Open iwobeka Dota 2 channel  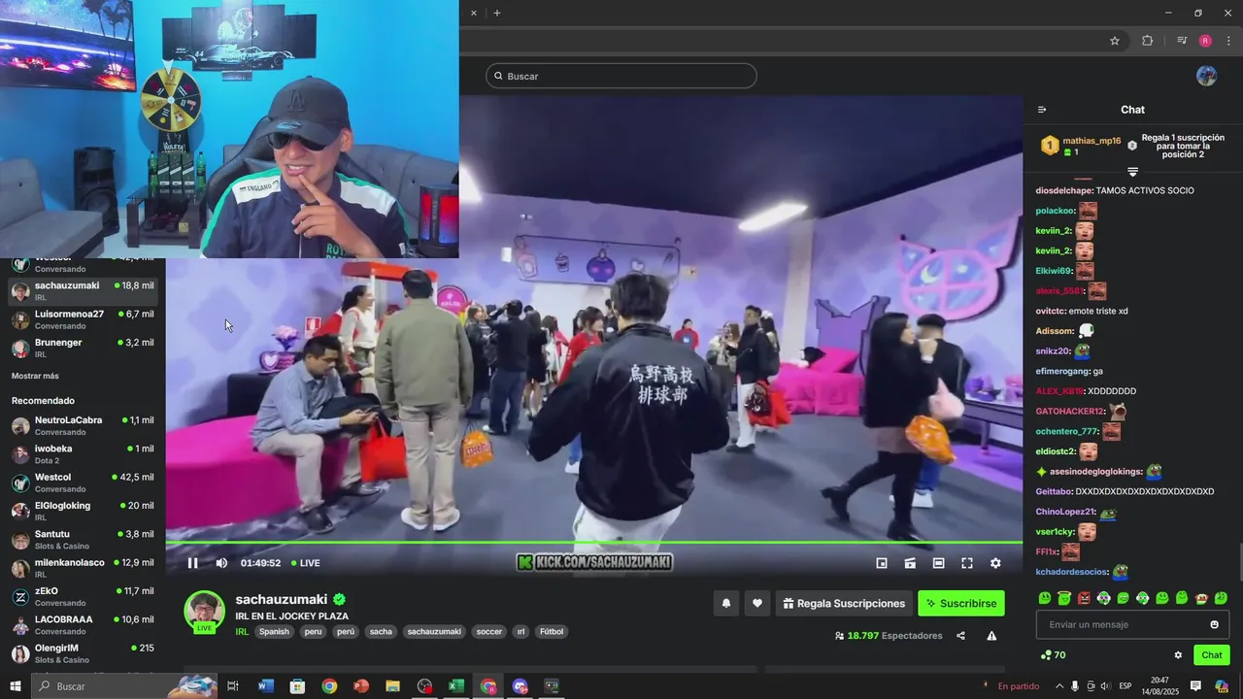pyautogui.click(x=83, y=454)
